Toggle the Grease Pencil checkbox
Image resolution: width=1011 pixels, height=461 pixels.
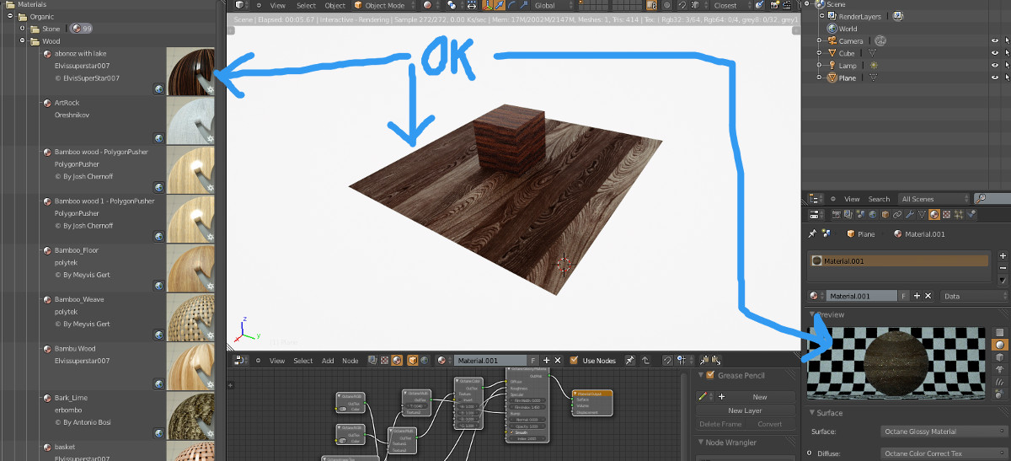tap(711, 375)
